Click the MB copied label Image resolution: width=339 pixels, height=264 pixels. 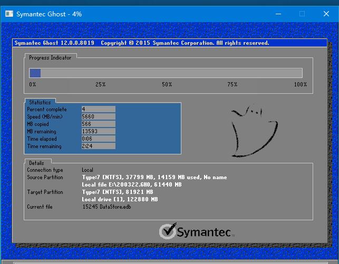(x=38, y=124)
